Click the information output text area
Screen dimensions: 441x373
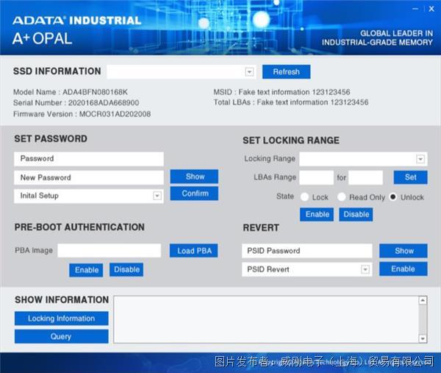pyautogui.click(x=266, y=319)
